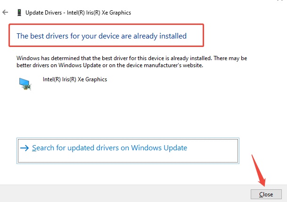Image resolution: width=287 pixels, height=202 pixels.
Task: Click the Intel(R) Iris(R) Xe Graphics device label
Action: [x=75, y=79]
